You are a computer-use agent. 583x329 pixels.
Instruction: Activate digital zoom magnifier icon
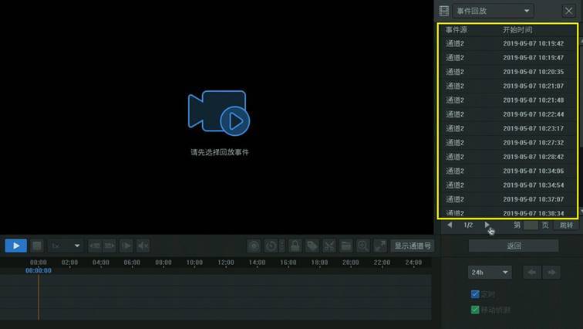[363, 246]
